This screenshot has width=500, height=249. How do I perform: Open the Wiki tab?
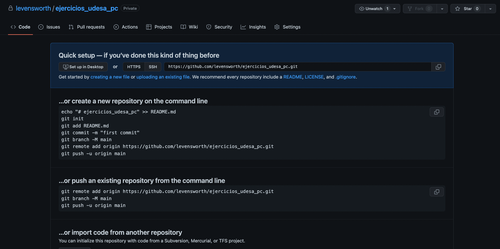click(x=189, y=27)
